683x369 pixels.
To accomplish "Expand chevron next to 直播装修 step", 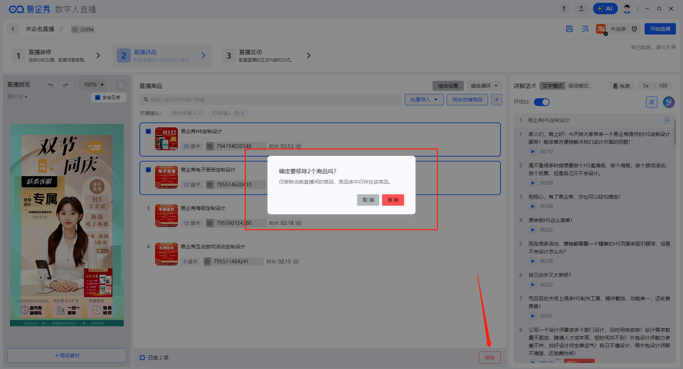I will click(x=98, y=56).
